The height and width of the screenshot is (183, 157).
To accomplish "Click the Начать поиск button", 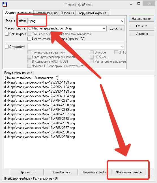I will 141,19.
